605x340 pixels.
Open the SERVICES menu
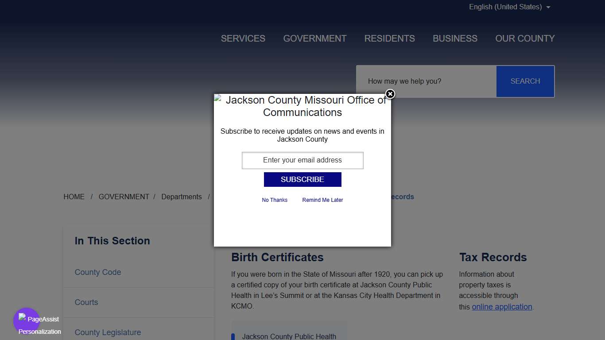(x=243, y=39)
